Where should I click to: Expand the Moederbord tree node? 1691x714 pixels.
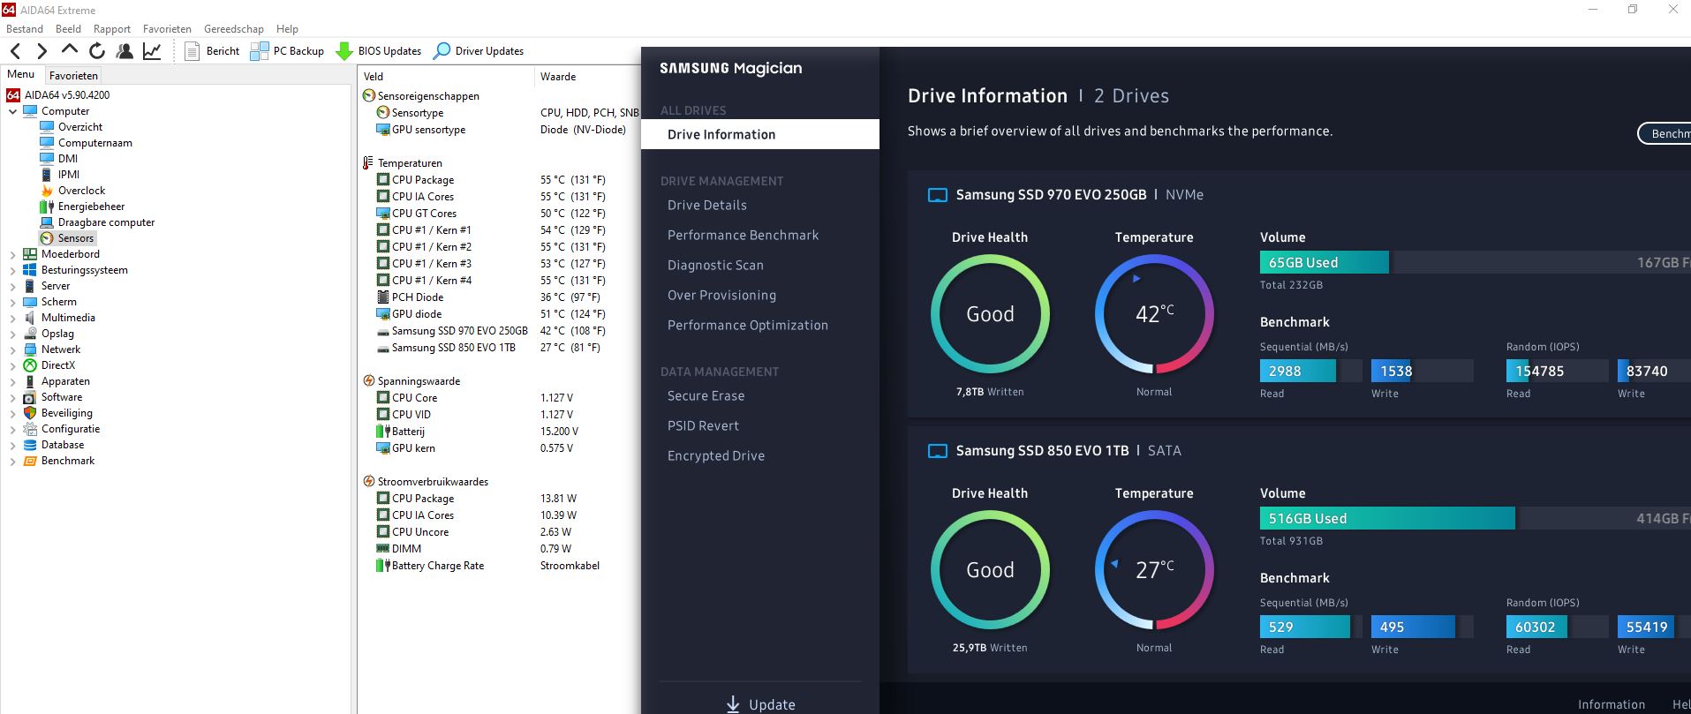tap(12, 254)
